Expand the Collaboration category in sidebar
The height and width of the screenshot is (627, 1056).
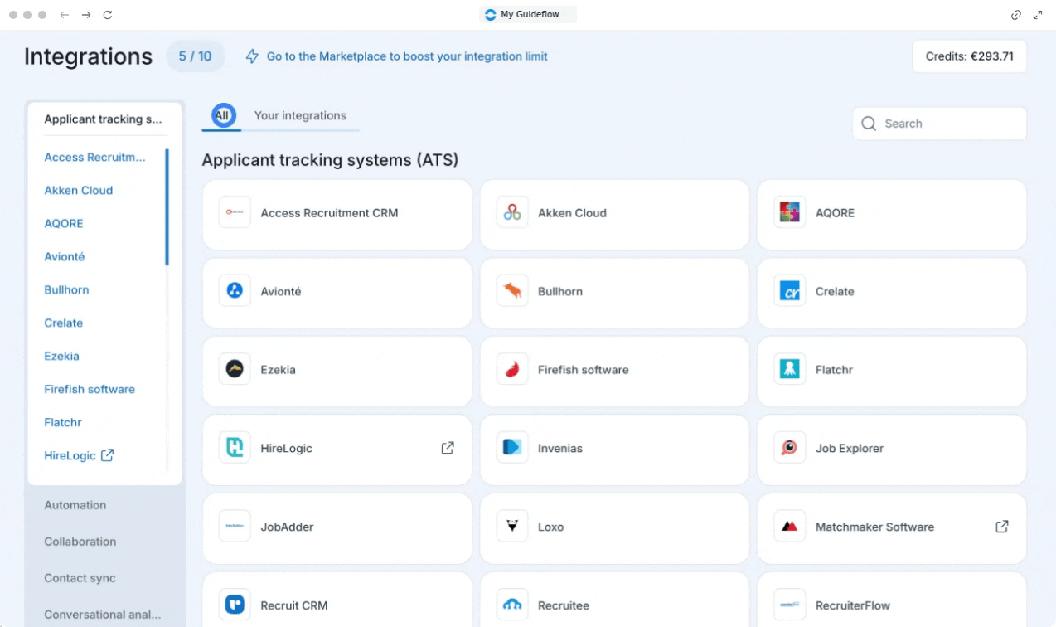[80, 542]
